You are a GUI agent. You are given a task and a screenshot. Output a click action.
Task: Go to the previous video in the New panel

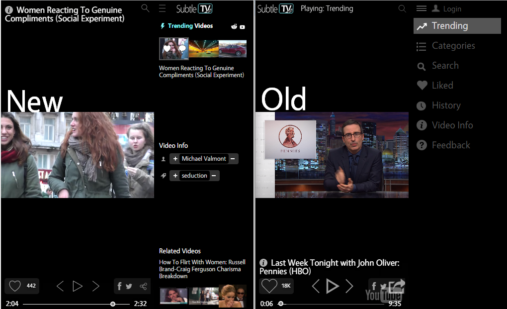(x=60, y=286)
